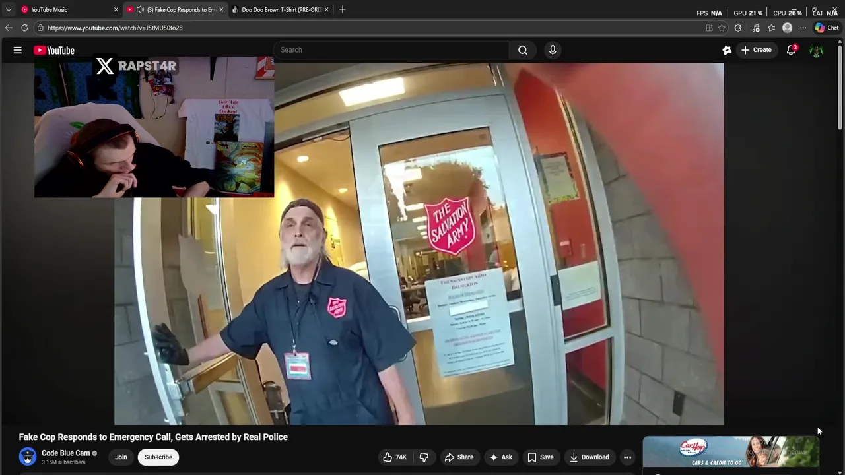Click the browser address bar URL

click(115, 28)
